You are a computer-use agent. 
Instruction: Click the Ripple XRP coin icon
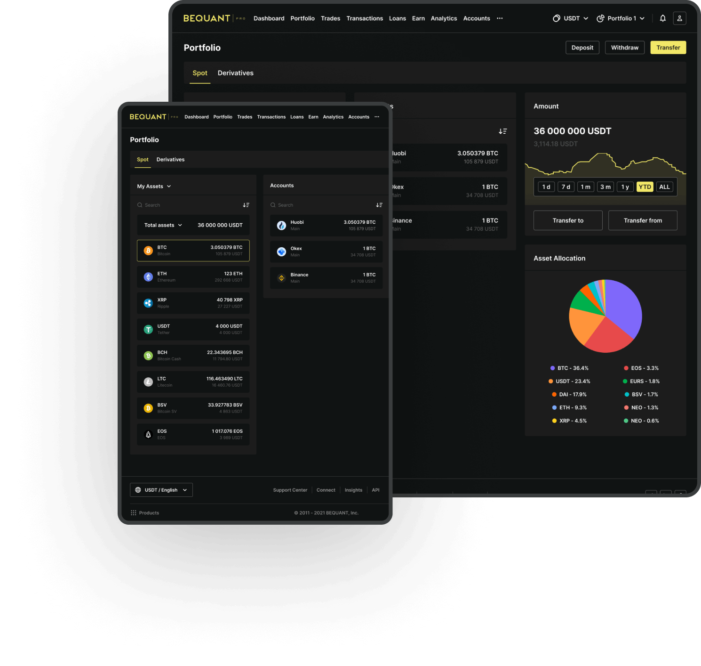click(148, 303)
